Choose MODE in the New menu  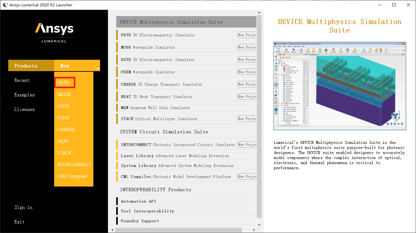(x=64, y=95)
